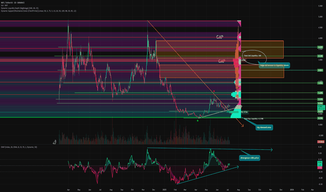326x192 pixels.
Task: Click the 4.500 price axis label
Action: (320, 28)
